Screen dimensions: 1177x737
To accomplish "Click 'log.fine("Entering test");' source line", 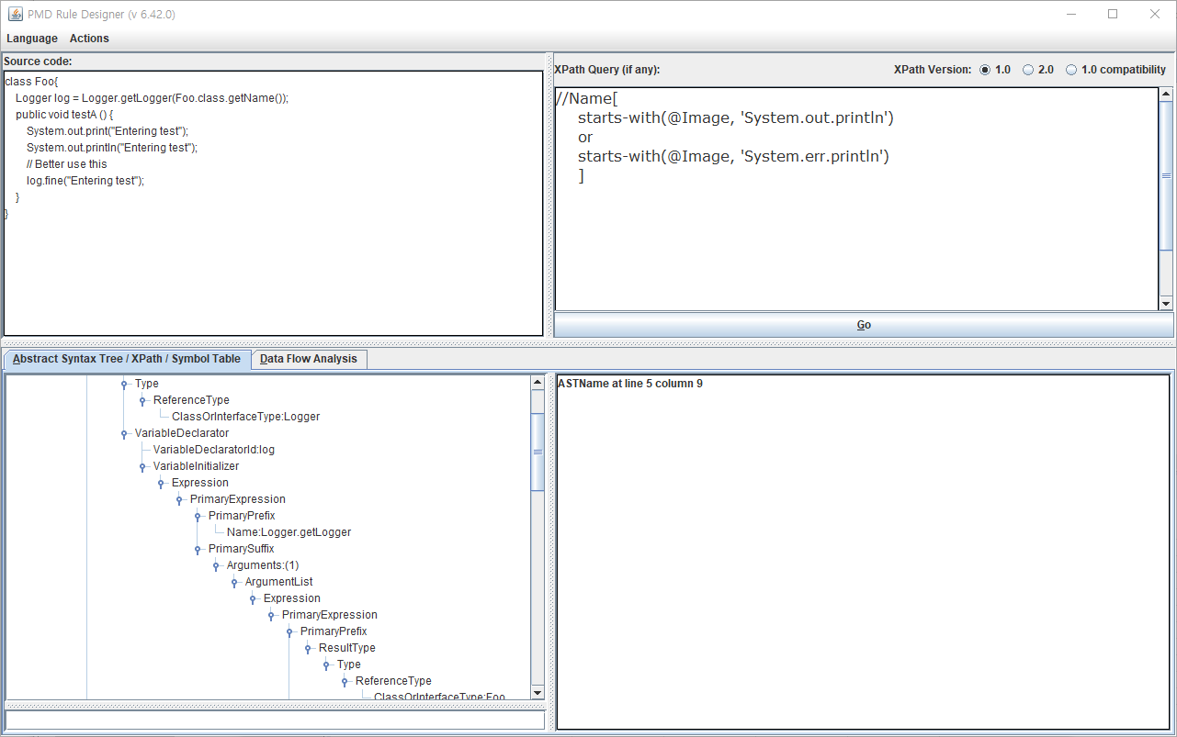I will click(x=85, y=181).
